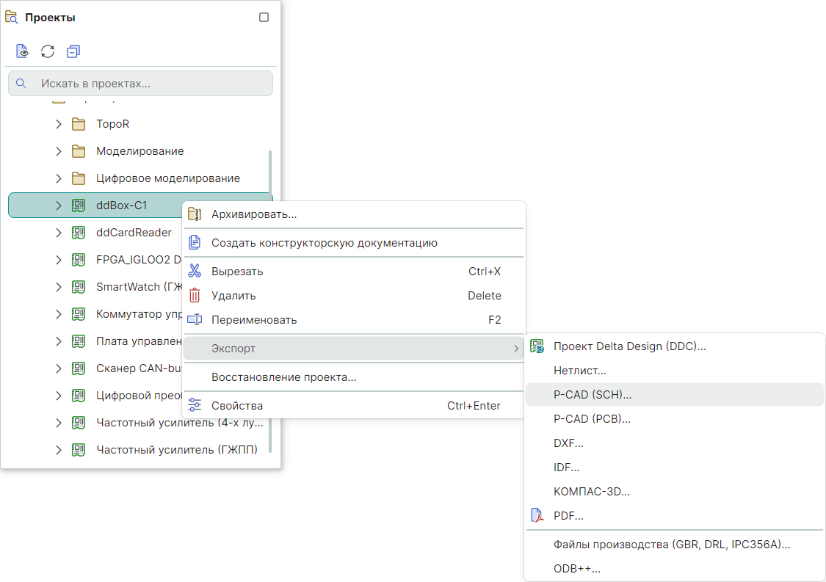Expand the ddCardReader project node
Screen dimensions: 826x582
click(x=59, y=233)
